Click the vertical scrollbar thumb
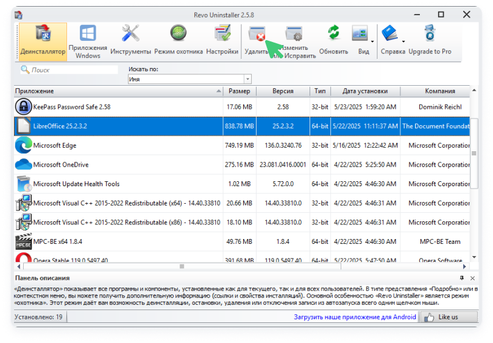The width and height of the screenshot is (493, 343). [x=474, y=153]
